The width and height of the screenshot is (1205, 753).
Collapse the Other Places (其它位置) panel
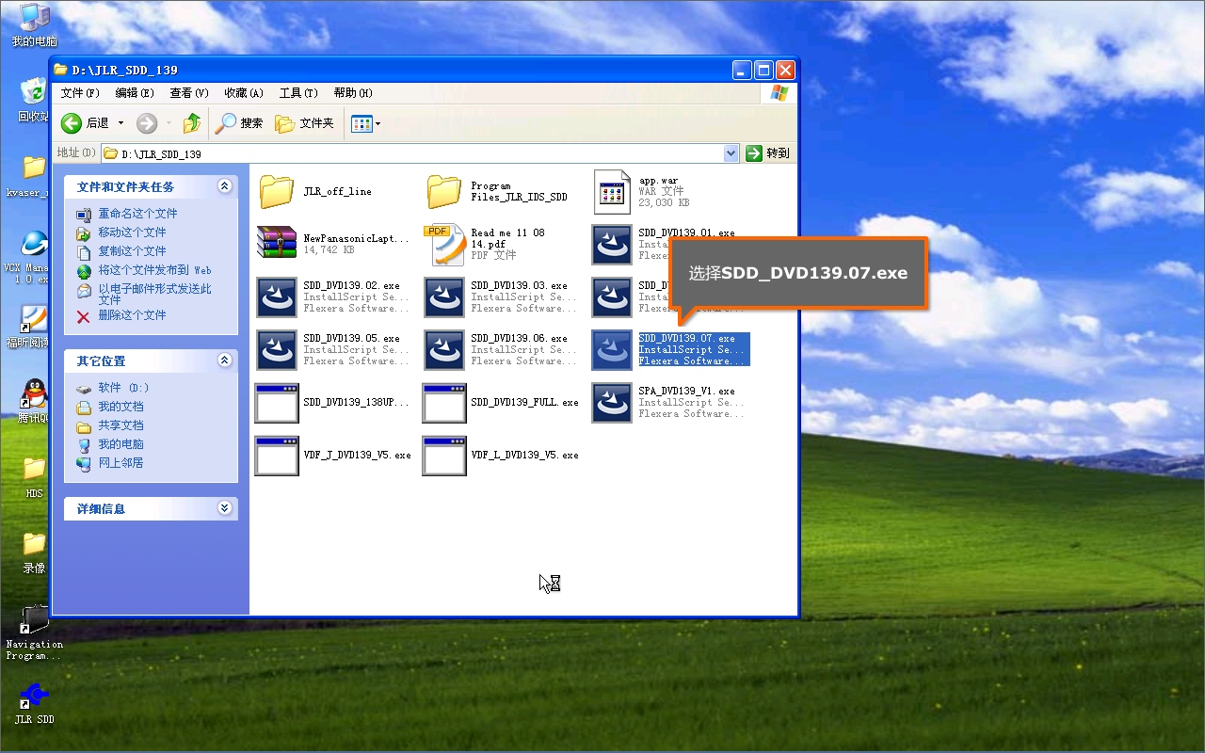tap(224, 360)
